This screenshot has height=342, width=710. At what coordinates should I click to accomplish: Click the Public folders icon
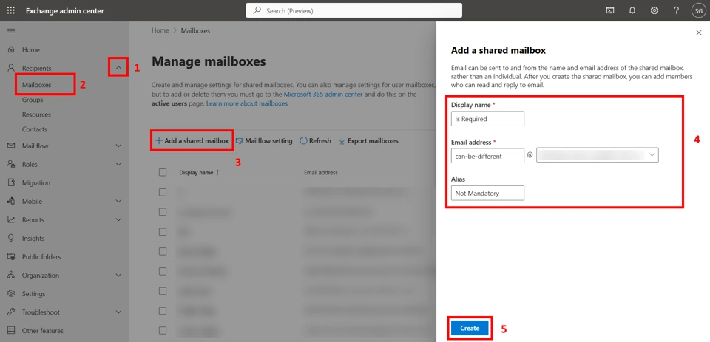12,256
